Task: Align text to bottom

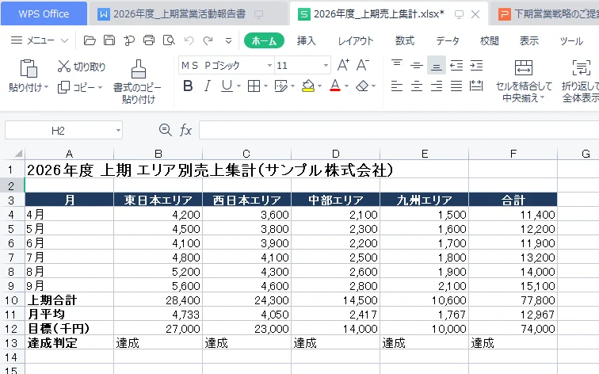Action: click(437, 66)
